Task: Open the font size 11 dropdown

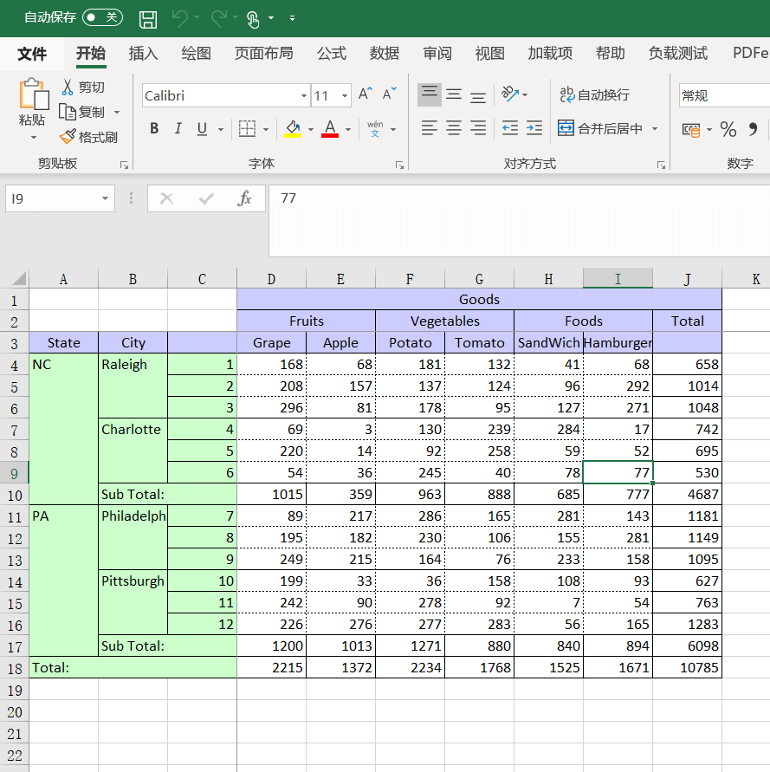Action: point(345,95)
